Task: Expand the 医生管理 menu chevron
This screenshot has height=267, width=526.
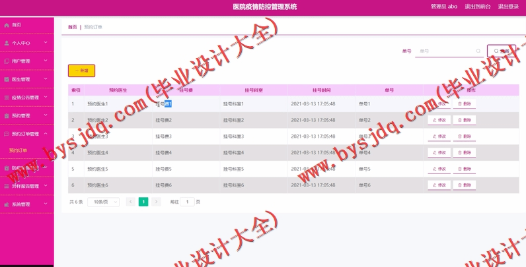Action: coord(46,79)
